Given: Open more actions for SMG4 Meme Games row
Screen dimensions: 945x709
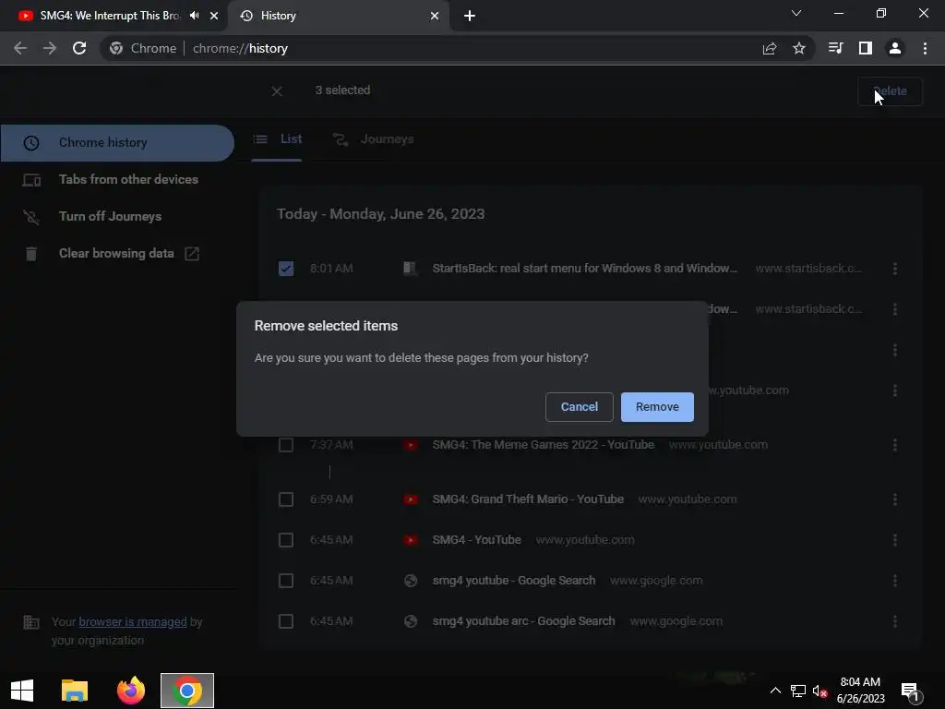Looking at the screenshot, I should click(x=895, y=445).
